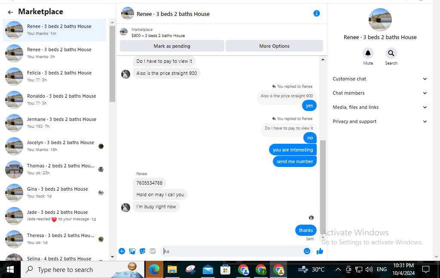Open Microsoft Edge on the taskbar
The width and height of the screenshot is (440, 278).
coord(154,270)
